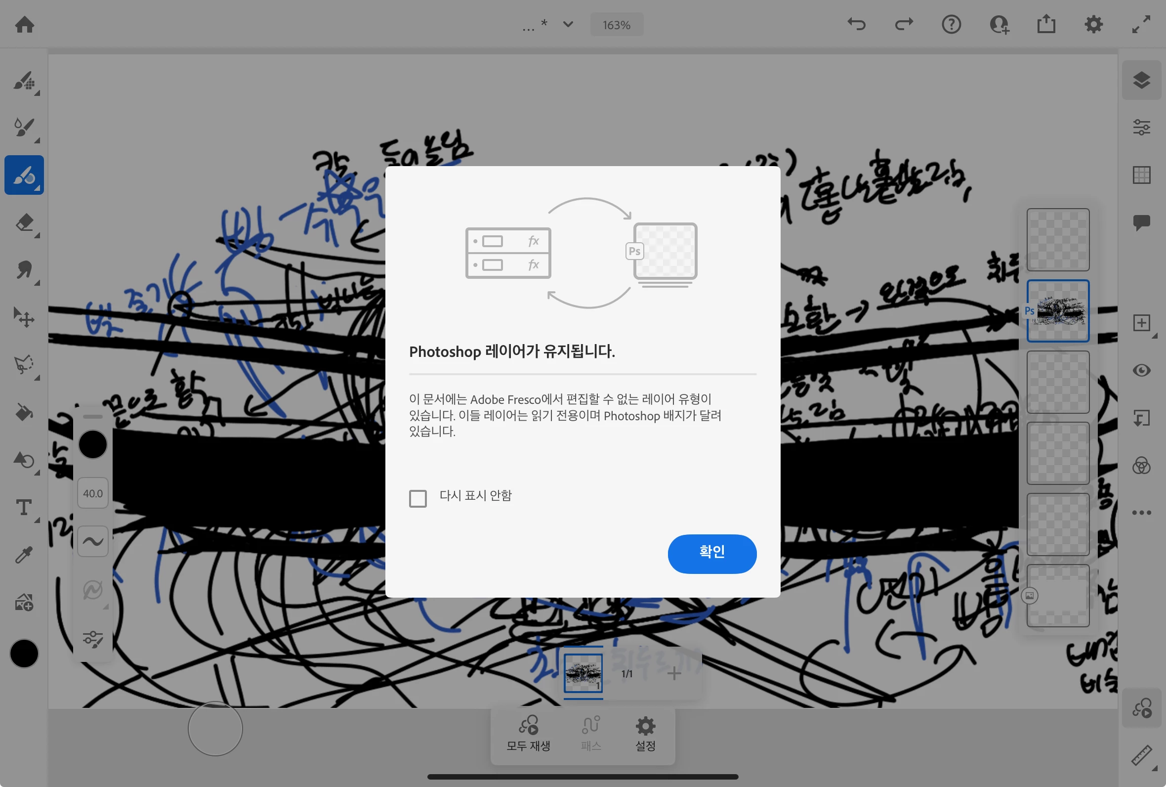Open the 163% zoom level menu

coord(617,25)
